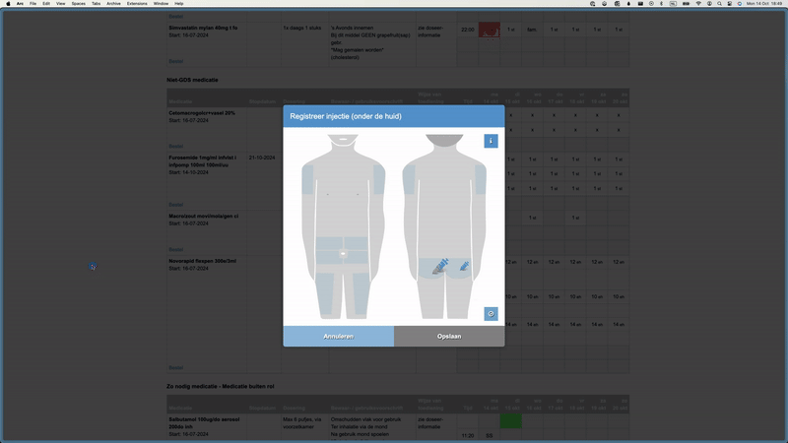
Task: Open the Wi-Fi status icon in menu bar
Action: pos(699,4)
